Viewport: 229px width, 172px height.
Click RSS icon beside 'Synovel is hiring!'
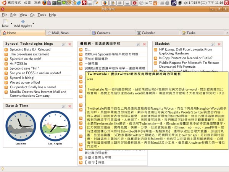tap(6, 78)
